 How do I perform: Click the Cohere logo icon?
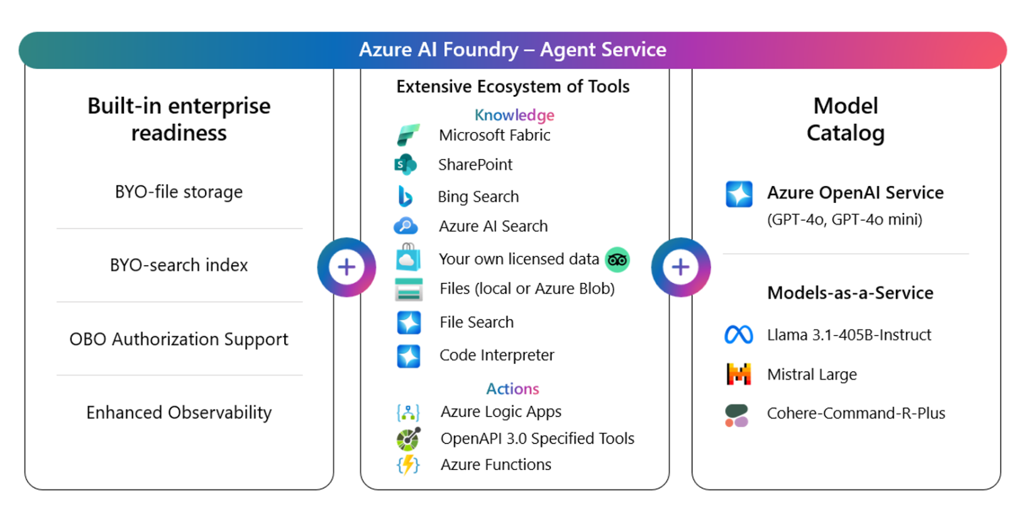click(737, 415)
